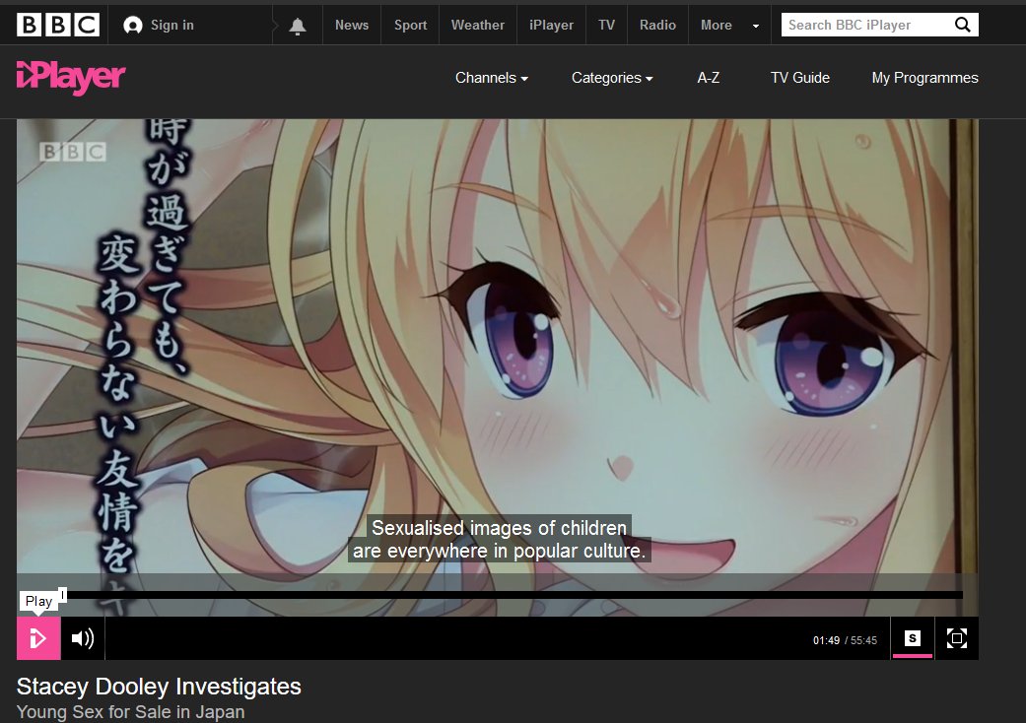Toggle subtitles with the S button
The height and width of the screenshot is (723, 1026).
pos(912,638)
